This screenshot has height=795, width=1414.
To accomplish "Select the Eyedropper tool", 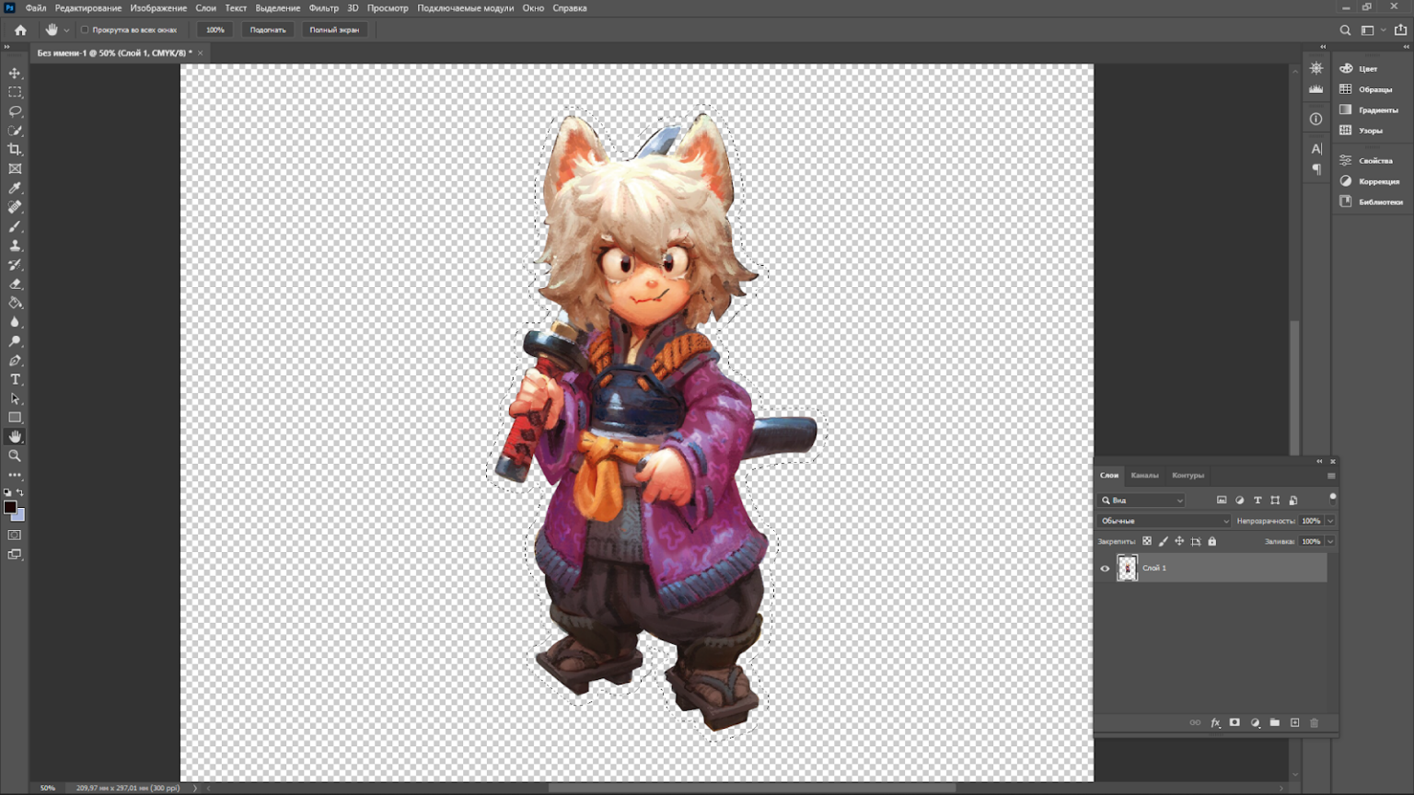I will 15,189.
